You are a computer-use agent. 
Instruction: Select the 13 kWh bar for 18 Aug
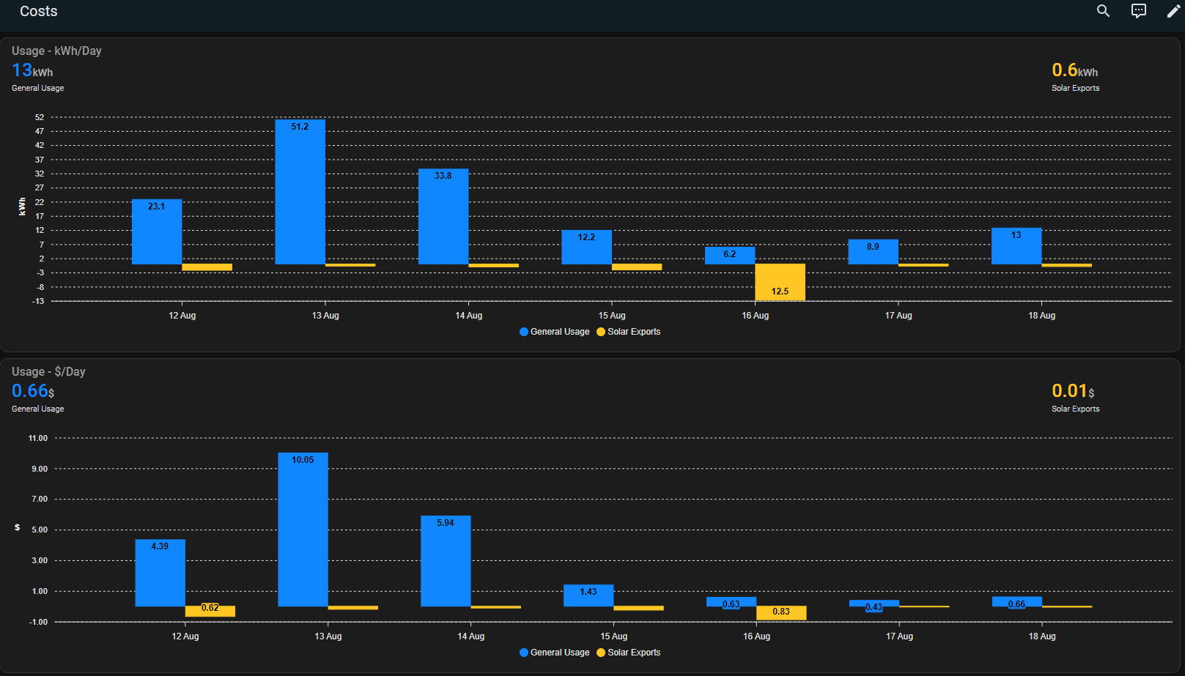(x=1016, y=246)
